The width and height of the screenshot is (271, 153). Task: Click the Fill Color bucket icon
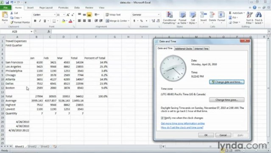pos(64,21)
